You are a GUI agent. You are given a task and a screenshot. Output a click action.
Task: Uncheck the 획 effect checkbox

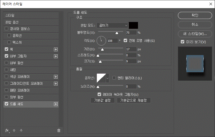pos(6,49)
